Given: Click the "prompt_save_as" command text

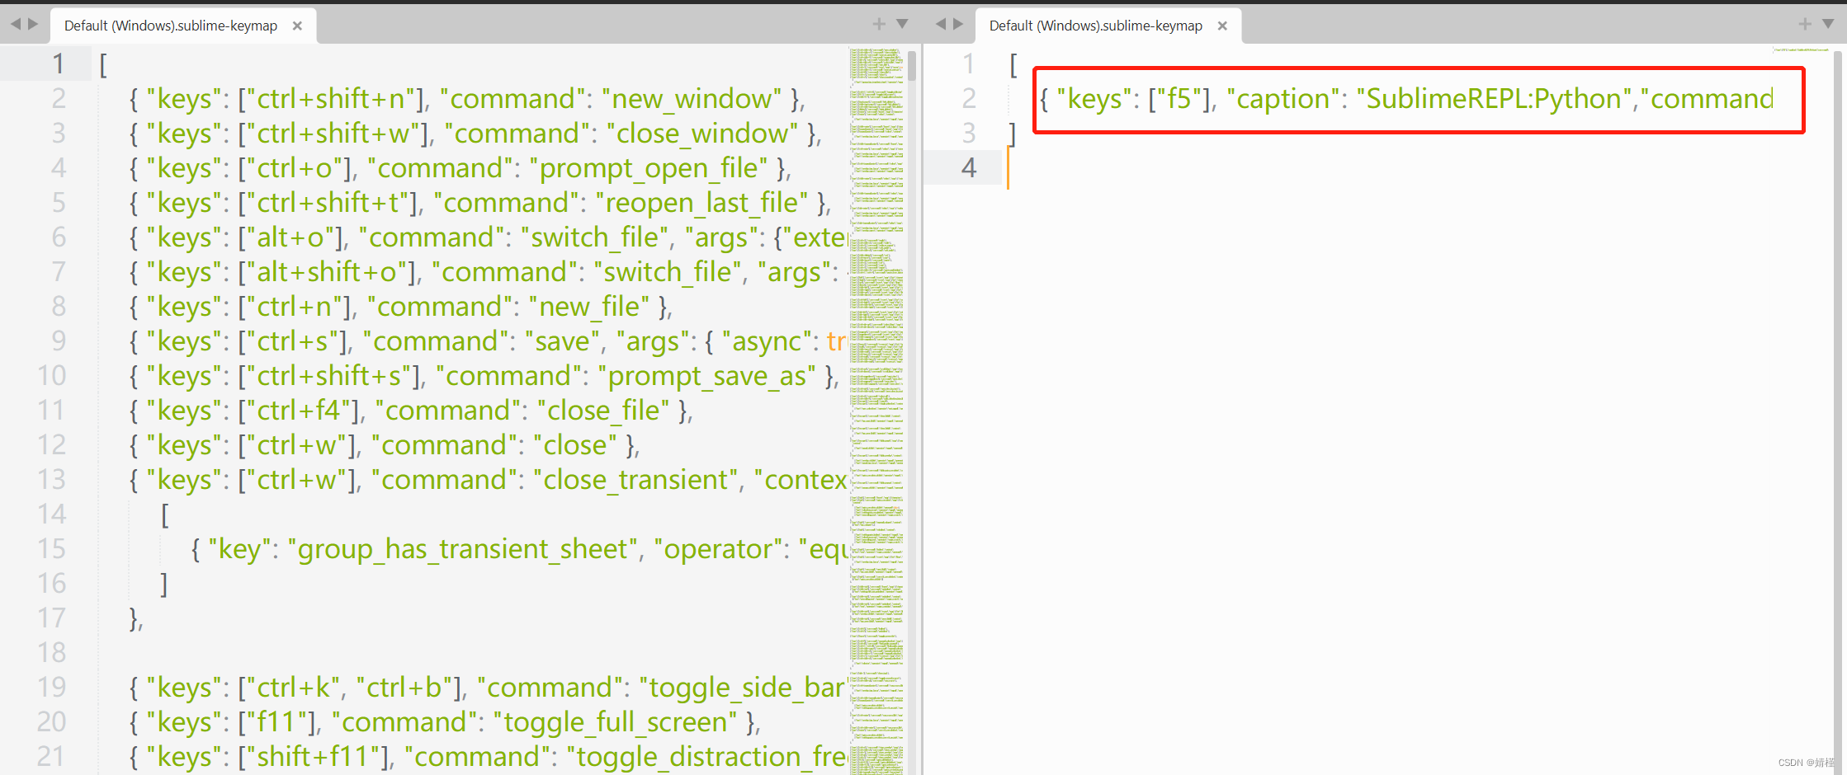Looking at the screenshot, I should [x=706, y=376].
